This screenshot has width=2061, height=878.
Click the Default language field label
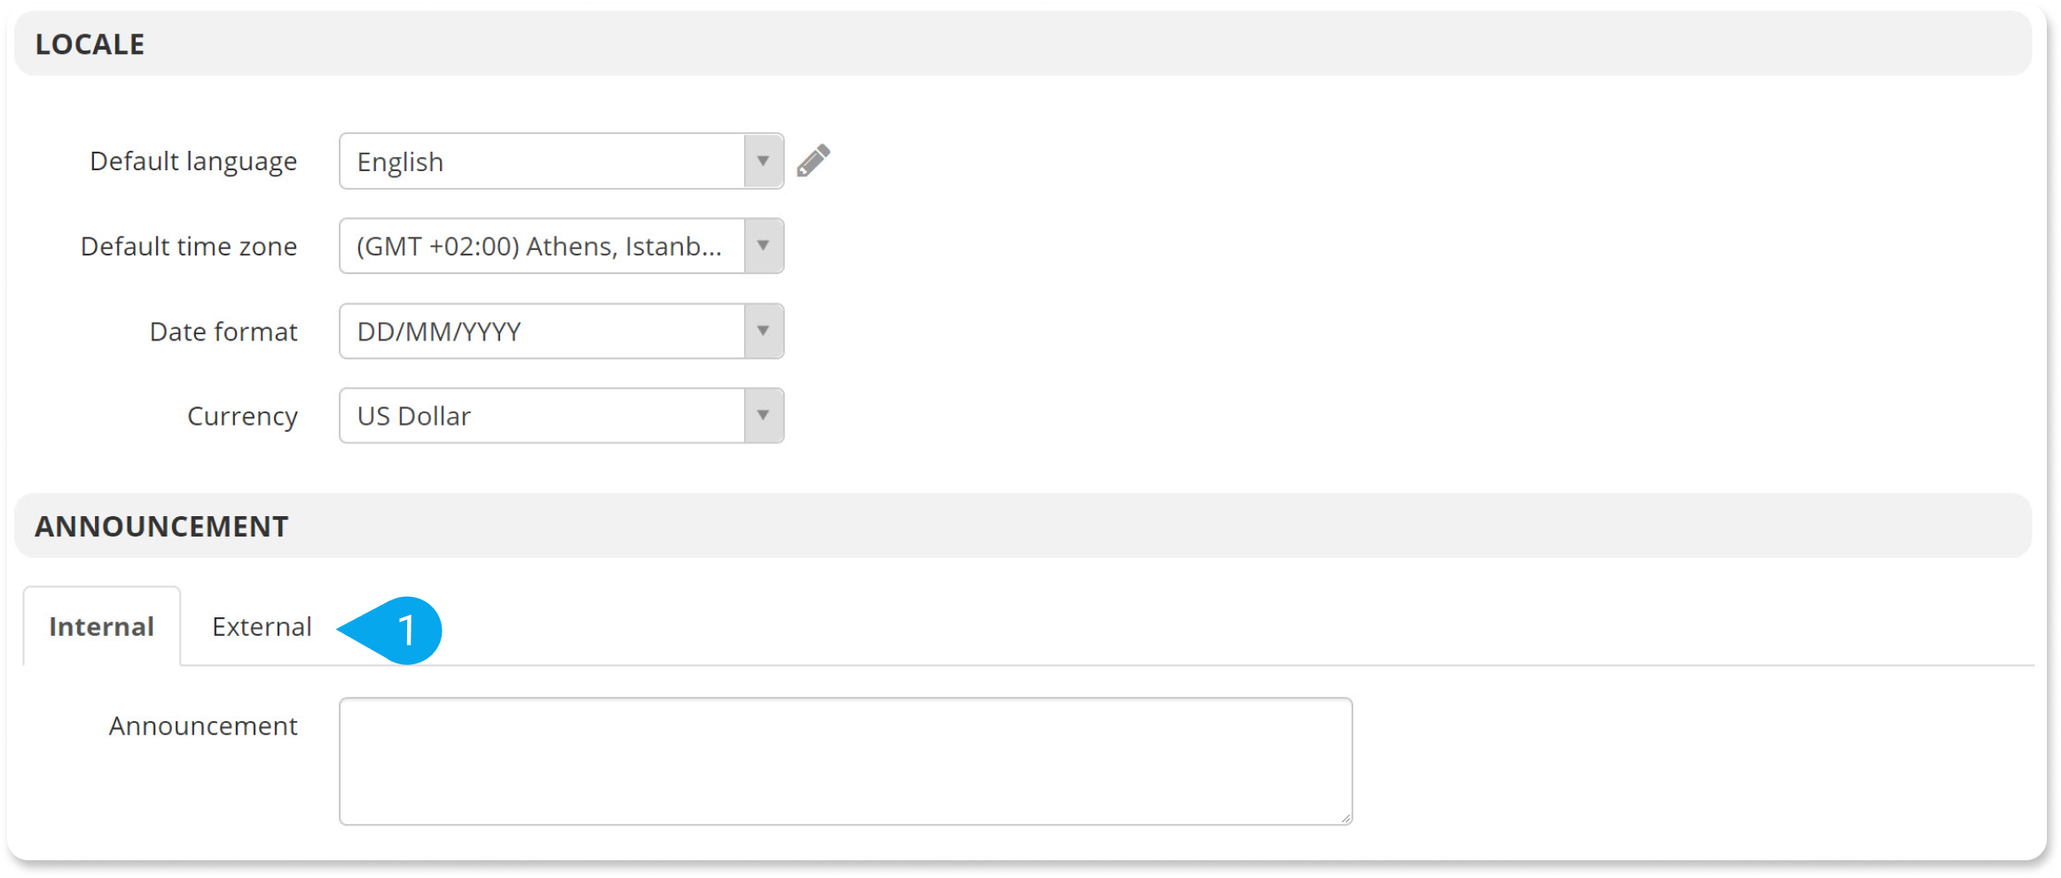pos(192,161)
